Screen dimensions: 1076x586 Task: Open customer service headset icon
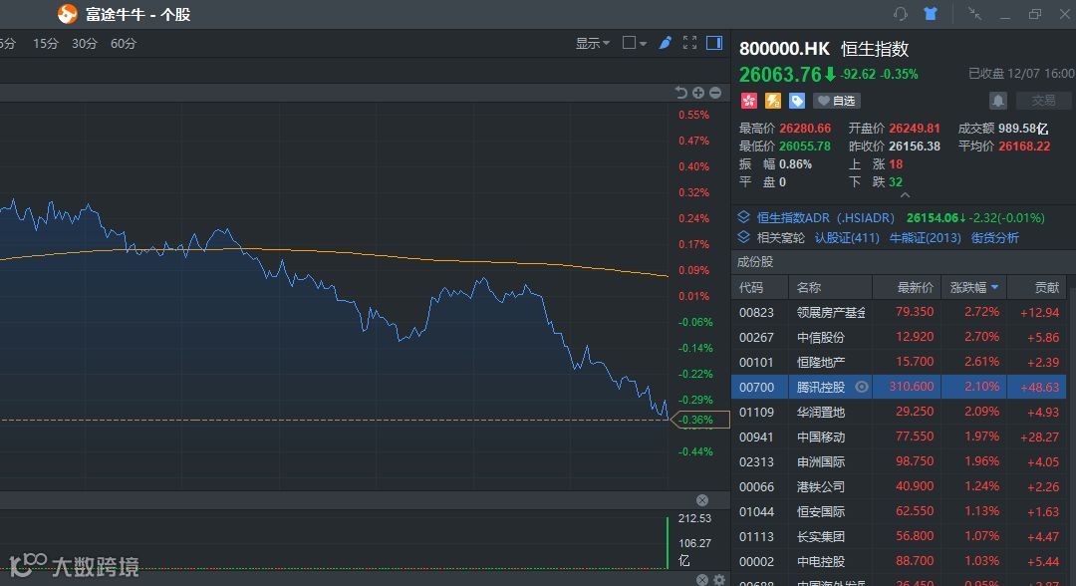pyautogui.click(x=901, y=14)
